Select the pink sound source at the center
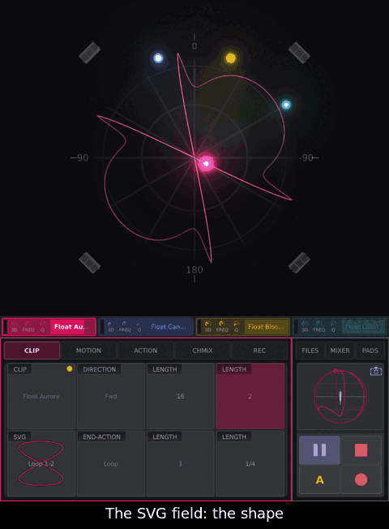 click(x=206, y=164)
